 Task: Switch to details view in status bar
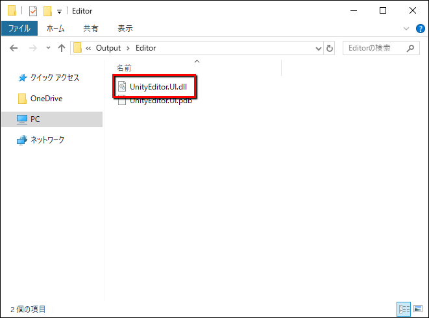[404, 309]
